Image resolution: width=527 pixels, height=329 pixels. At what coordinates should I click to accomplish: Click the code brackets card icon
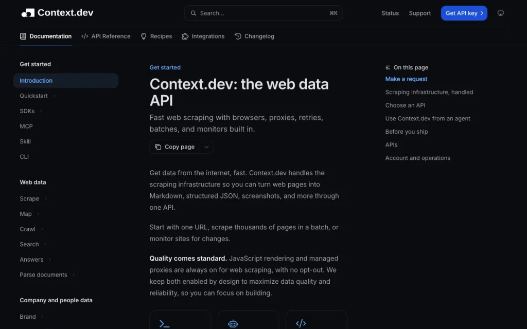301,323
